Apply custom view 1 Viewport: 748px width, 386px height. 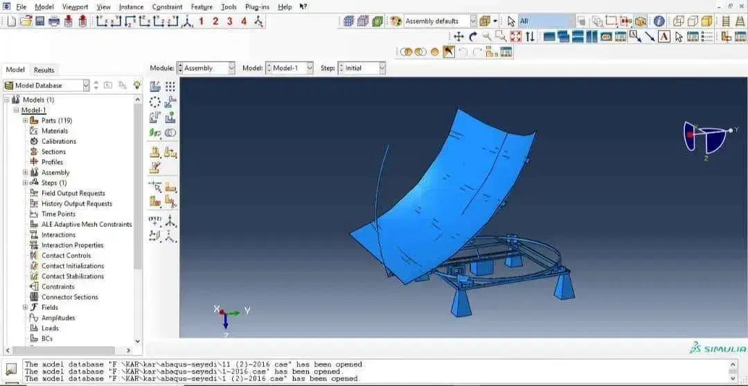coord(201,21)
